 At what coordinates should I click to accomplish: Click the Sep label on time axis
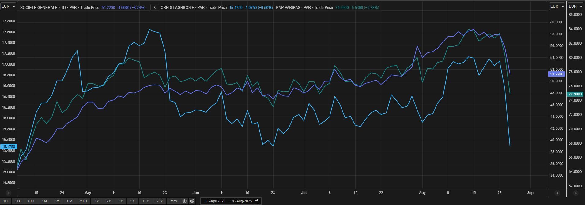click(530, 193)
